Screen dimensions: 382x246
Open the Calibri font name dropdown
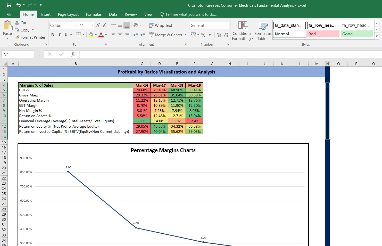click(77, 25)
